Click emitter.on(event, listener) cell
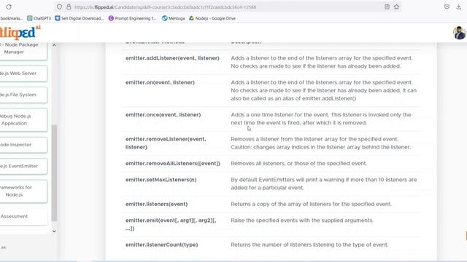Screen dimensions: 467x262 (x=160, y=82)
